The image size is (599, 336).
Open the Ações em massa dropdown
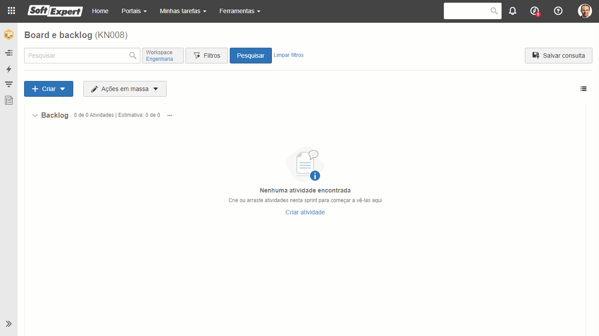[125, 89]
